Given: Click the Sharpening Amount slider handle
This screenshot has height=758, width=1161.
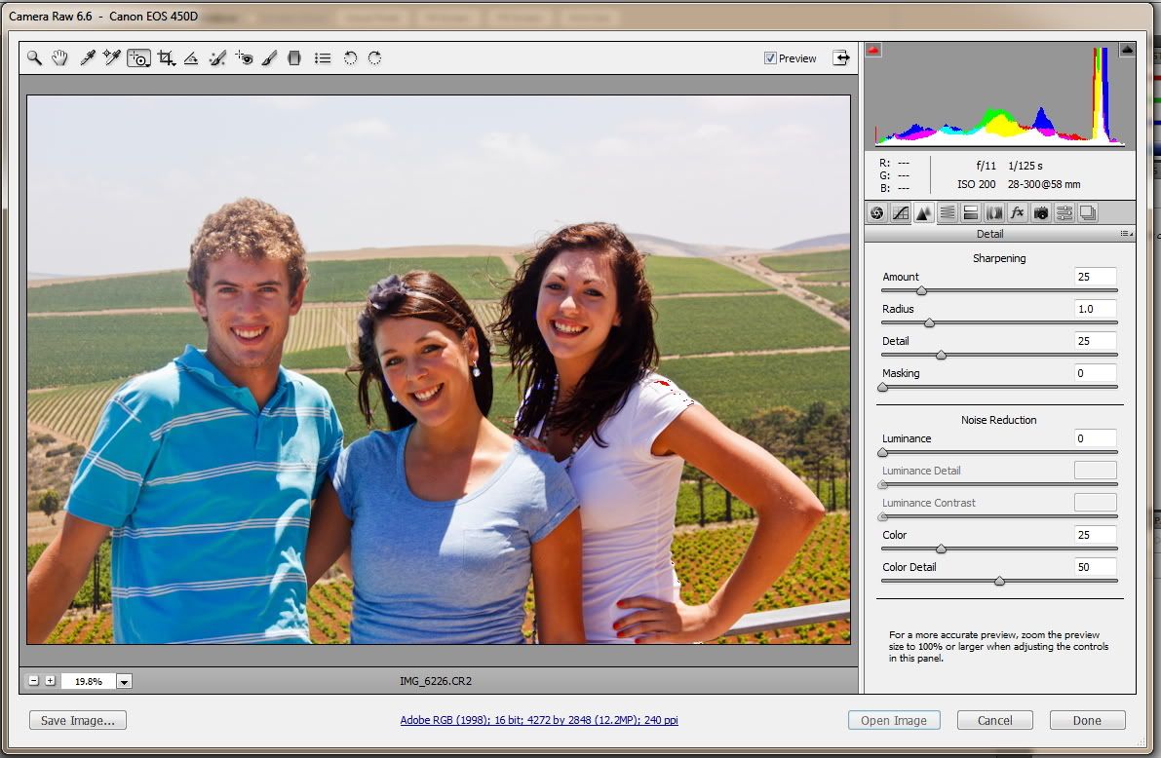Looking at the screenshot, I should pyautogui.click(x=921, y=290).
